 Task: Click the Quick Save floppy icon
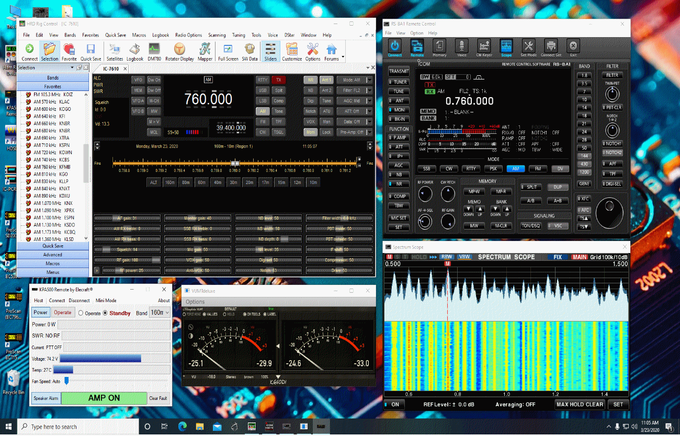coord(90,52)
